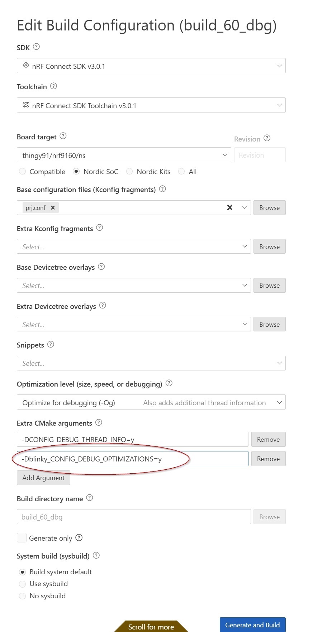Enable the Generate only checkbox
The height and width of the screenshot is (632, 332).
pyautogui.click(x=22, y=538)
